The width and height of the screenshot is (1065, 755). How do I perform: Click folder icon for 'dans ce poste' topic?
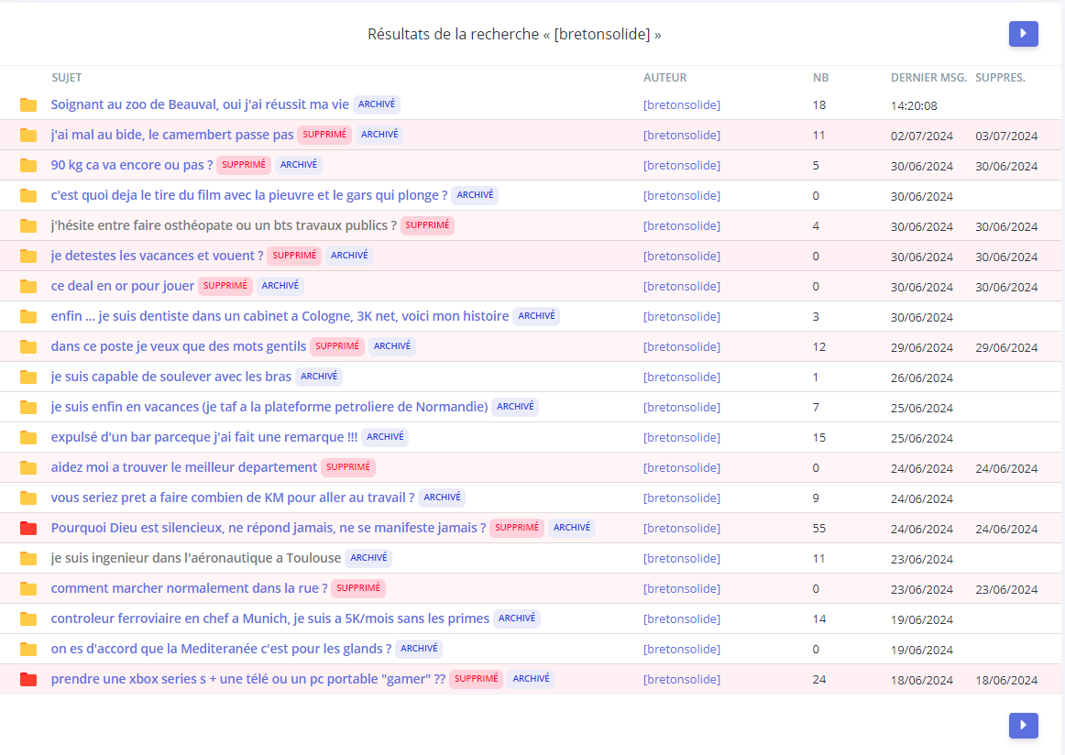(28, 346)
